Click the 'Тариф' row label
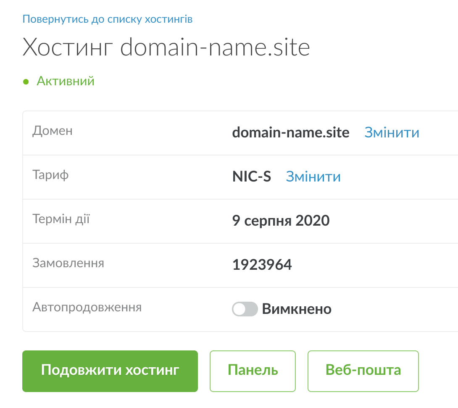This screenshot has width=458, height=408. (50, 175)
